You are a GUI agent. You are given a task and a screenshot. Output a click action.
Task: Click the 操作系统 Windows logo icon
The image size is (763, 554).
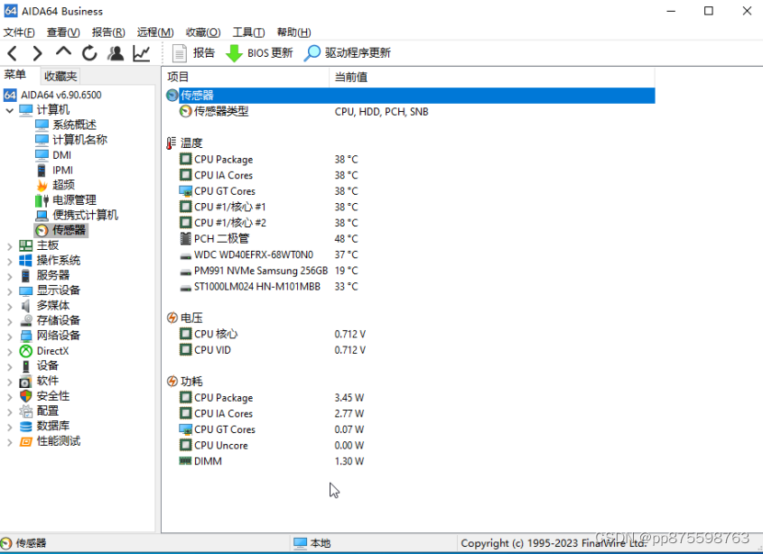(x=26, y=261)
